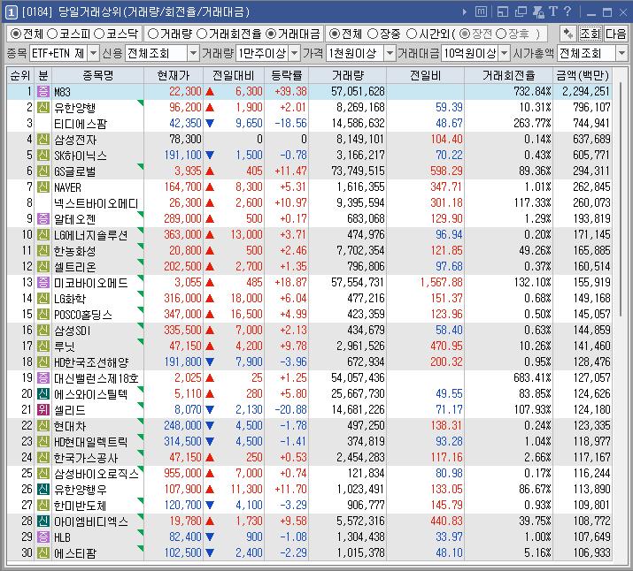Select the 전체 market radio button
This screenshot has height=571, width=633.
[16, 34]
